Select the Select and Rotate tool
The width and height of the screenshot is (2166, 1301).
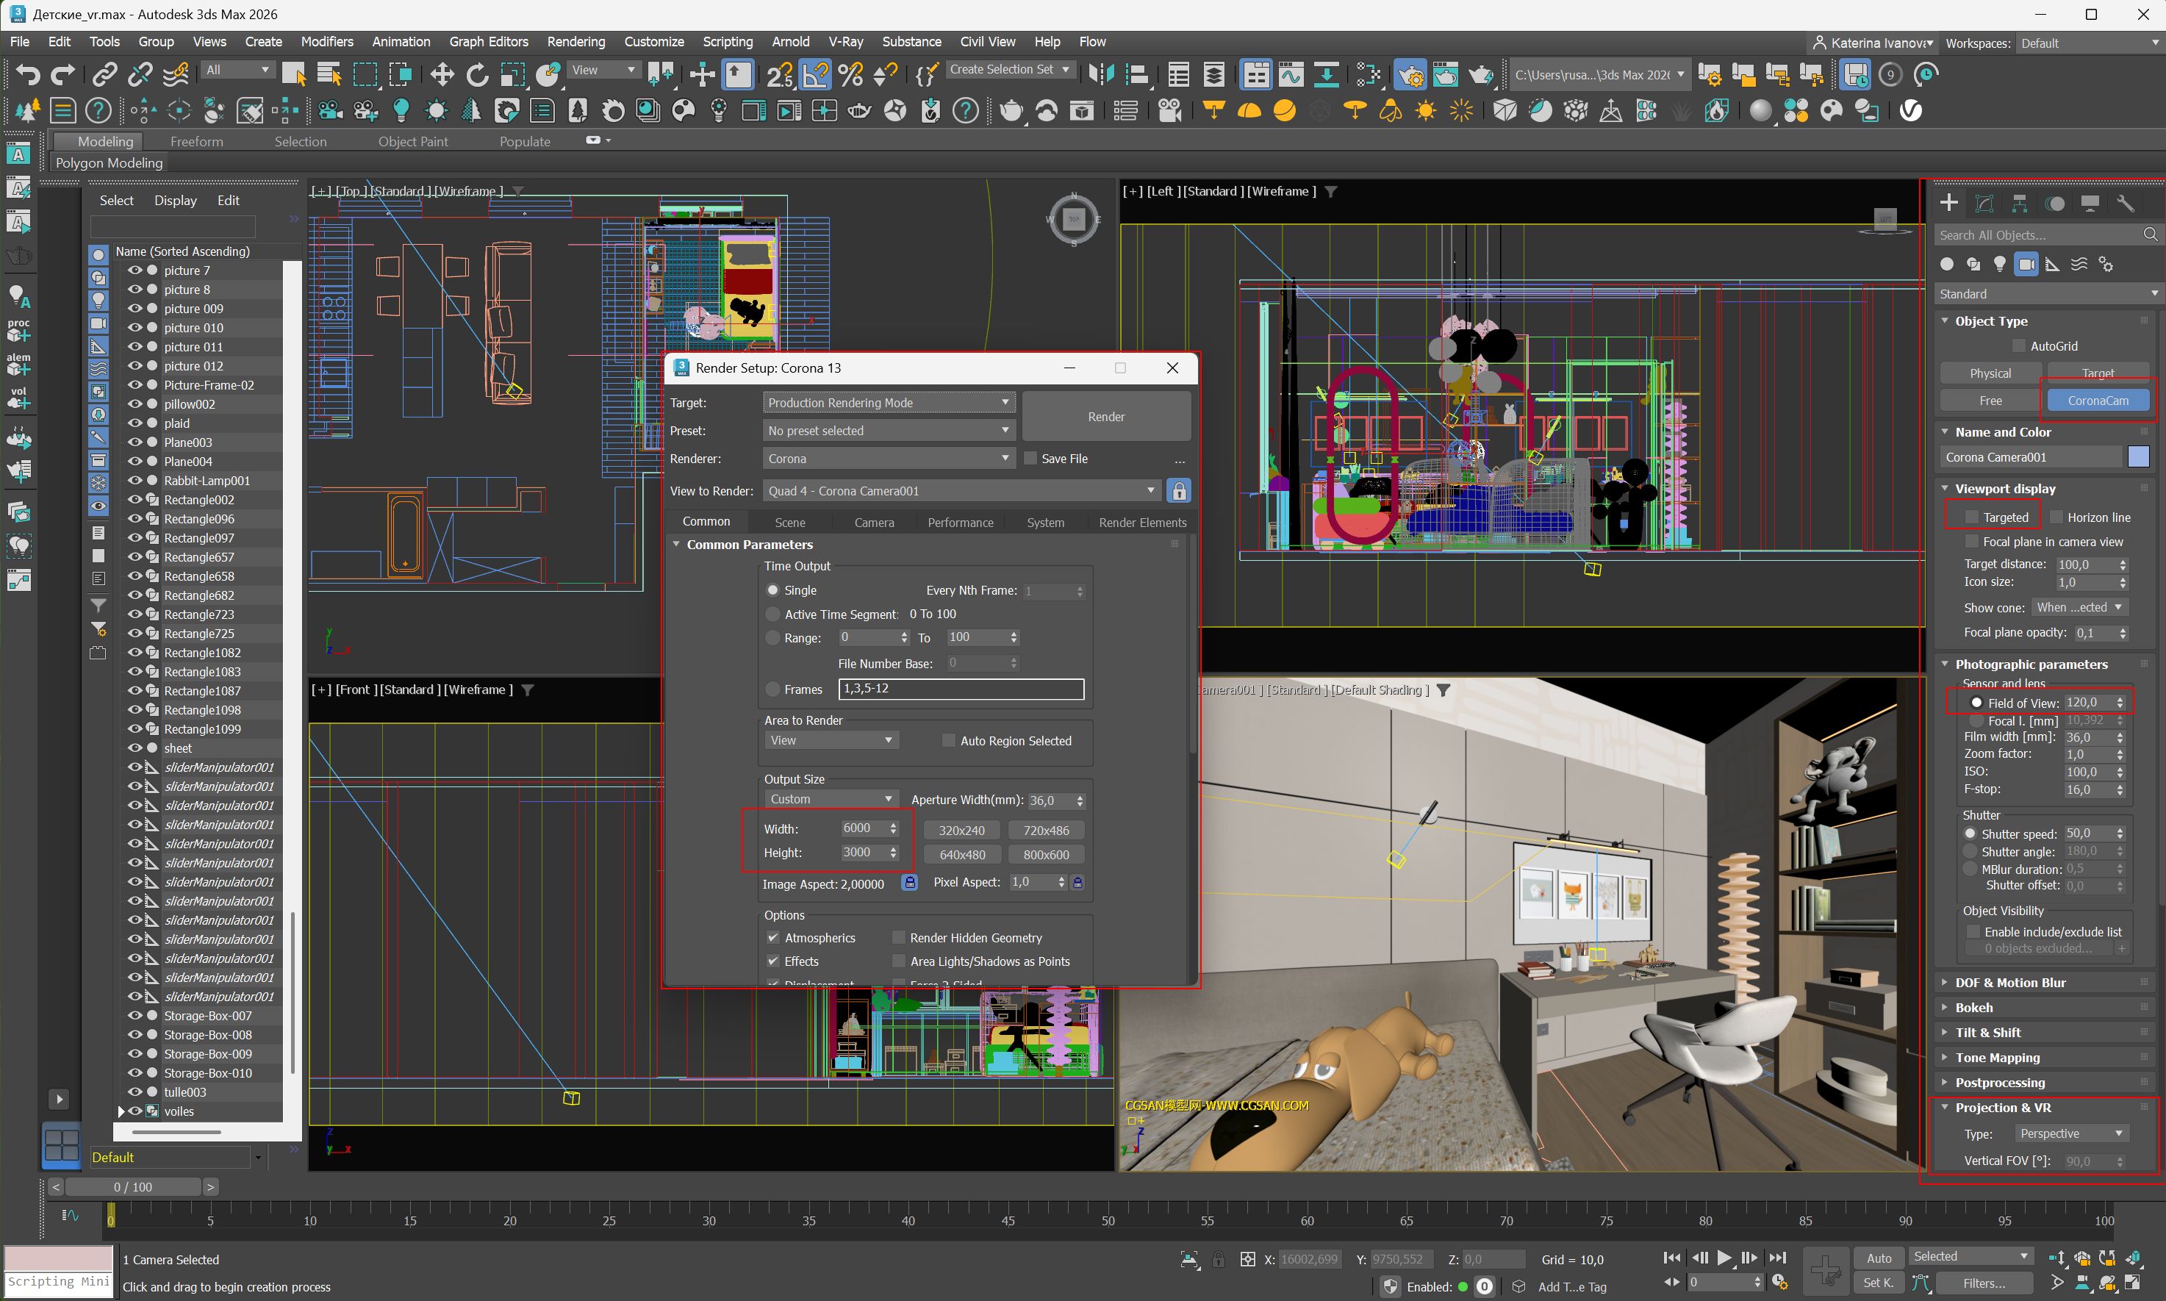(x=477, y=74)
